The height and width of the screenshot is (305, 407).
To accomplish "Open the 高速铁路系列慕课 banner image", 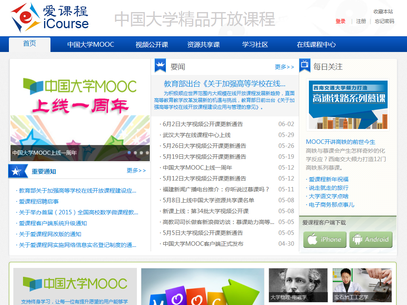I will point(348,104).
